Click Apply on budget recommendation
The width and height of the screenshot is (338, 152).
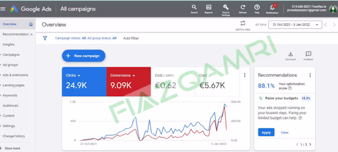tap(266, 133)
